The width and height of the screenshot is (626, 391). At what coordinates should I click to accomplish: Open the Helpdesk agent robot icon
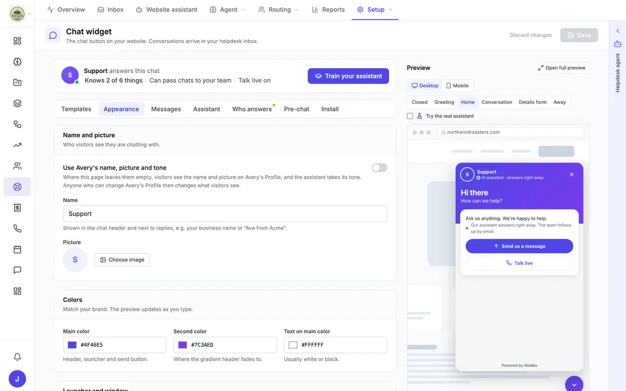618,44
